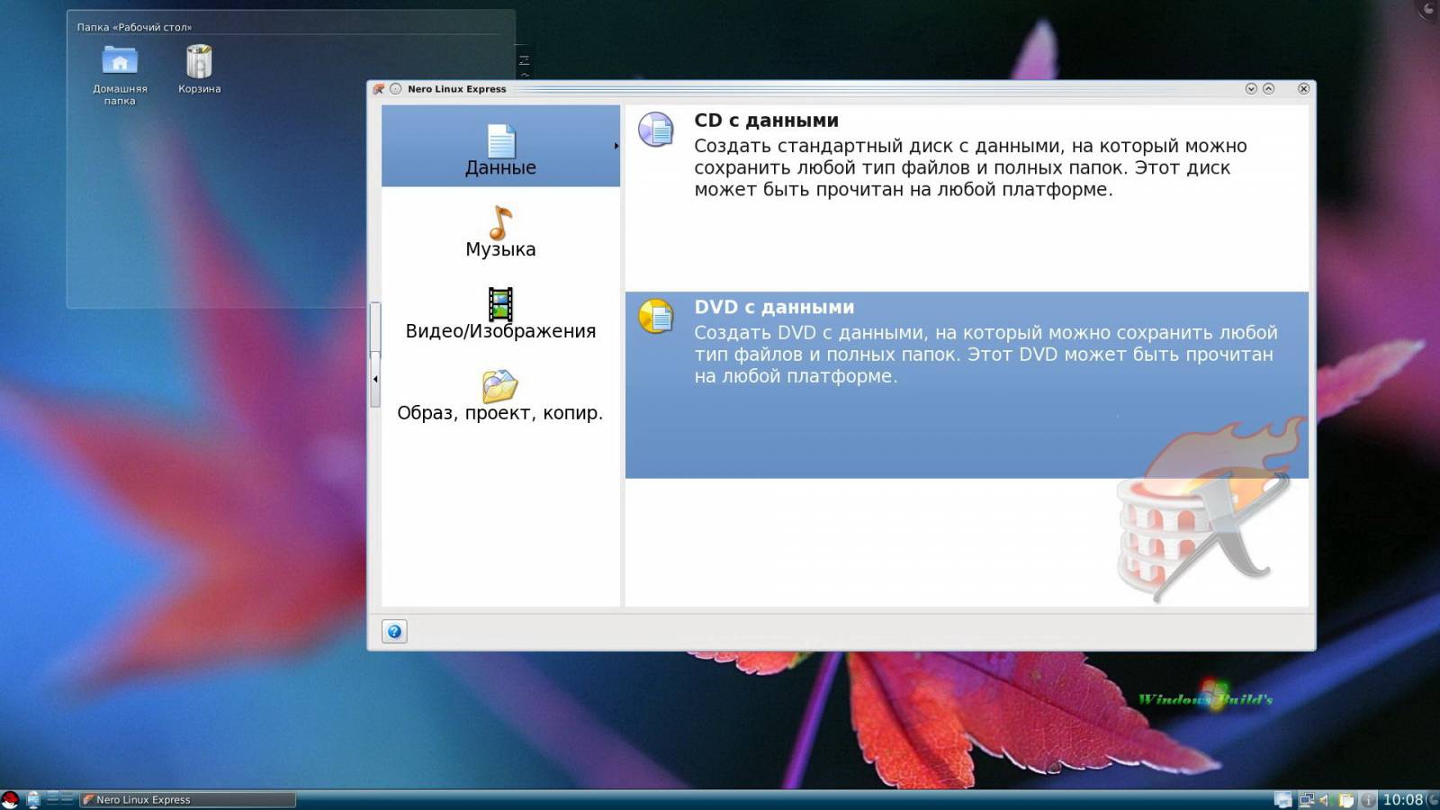
Task: Open Корзина trash icon on the desktop
Action: coord(199,69)
